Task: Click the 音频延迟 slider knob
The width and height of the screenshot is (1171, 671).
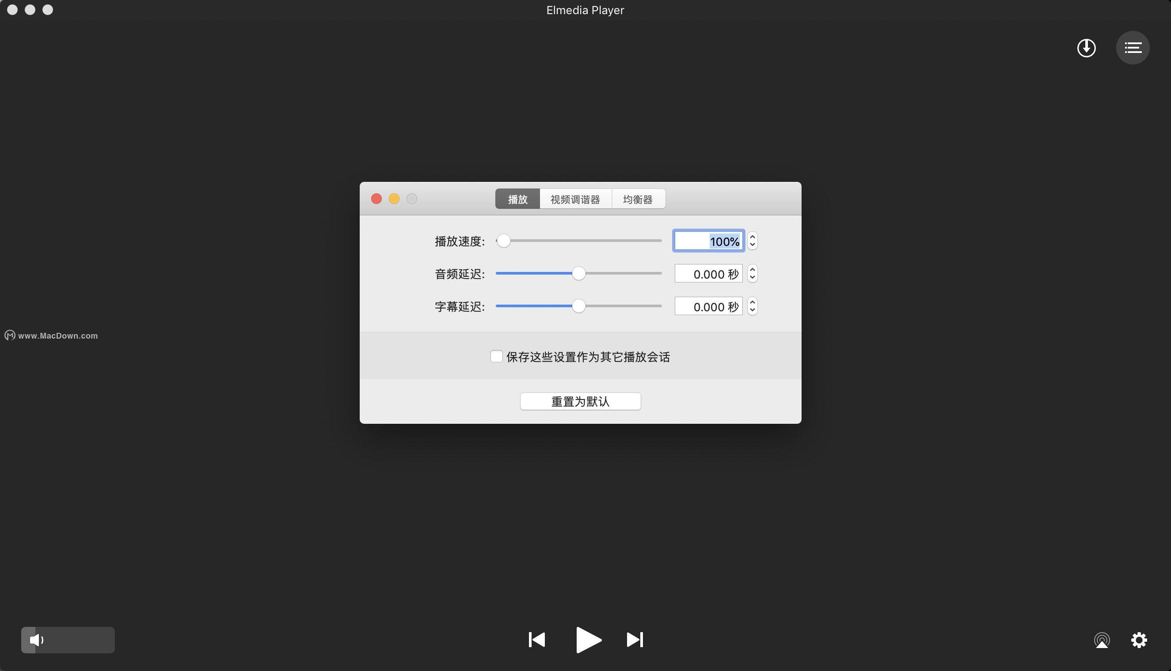Action: coord(579,273)
